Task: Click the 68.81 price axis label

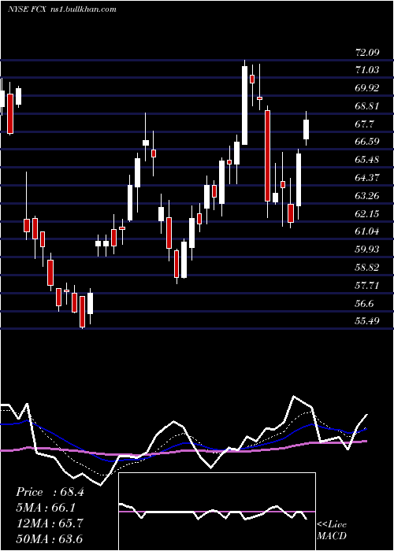Action: coord(367,106)
